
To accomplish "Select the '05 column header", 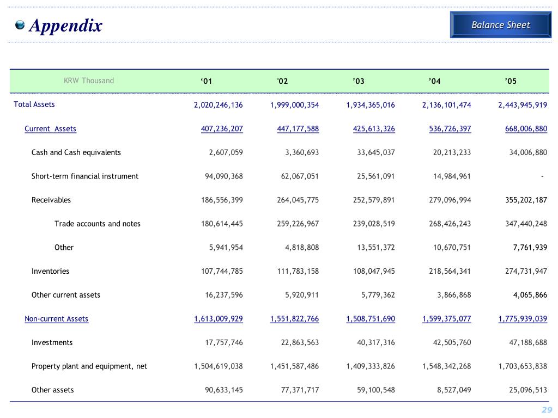I will (x=511, y=81).
